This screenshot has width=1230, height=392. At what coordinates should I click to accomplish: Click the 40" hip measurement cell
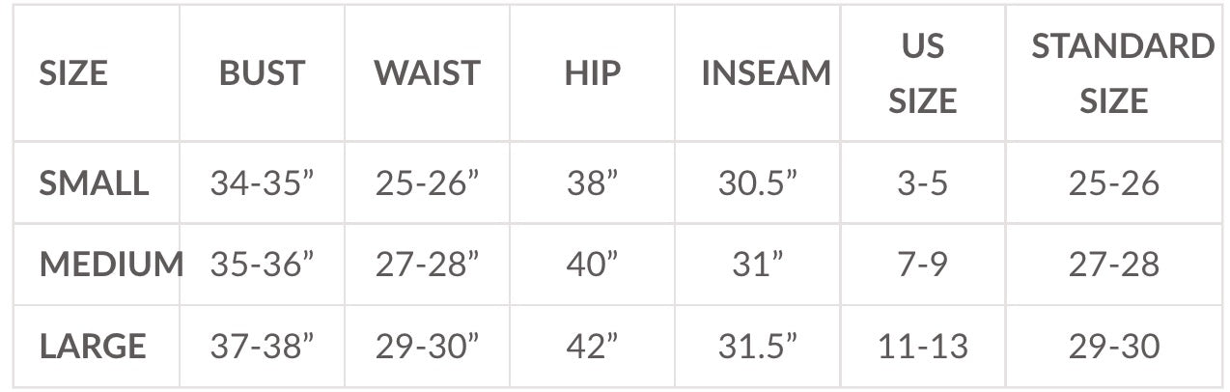point(592,264)
